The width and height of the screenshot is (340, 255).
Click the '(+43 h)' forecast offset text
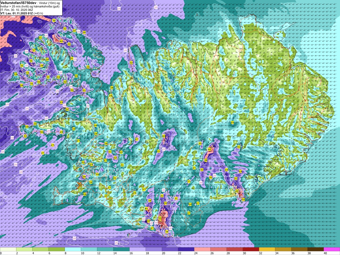[39, 13]
